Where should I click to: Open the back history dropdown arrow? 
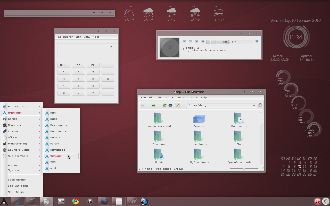[x=148, y=105]
